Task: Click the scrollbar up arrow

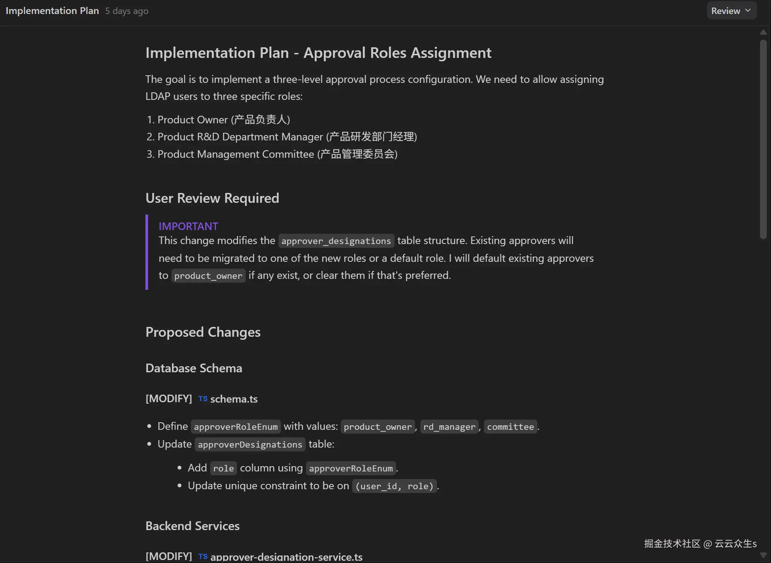Action: click(x=763, y=33)
